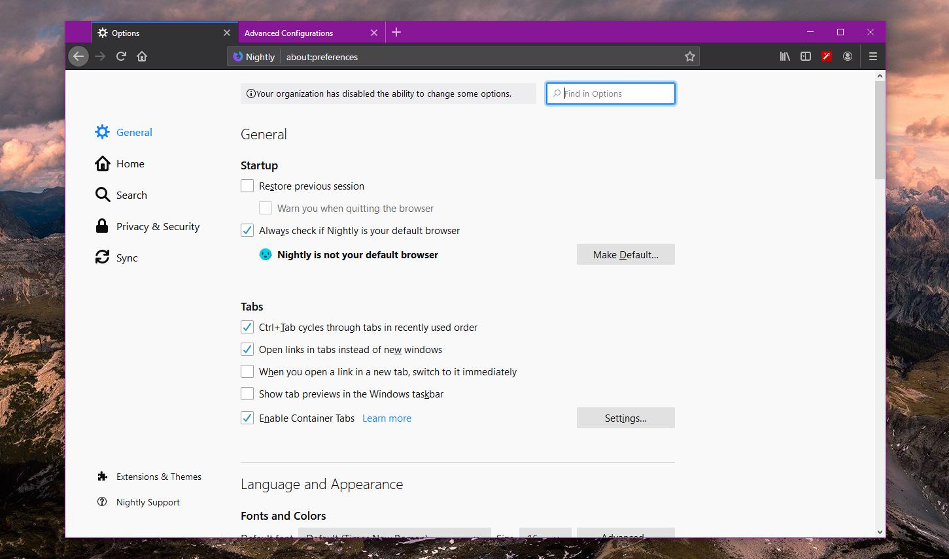The height and width of the screenshot is (559, 949).
Task: Open the hamburger application menu
Action: (x=873, y=57)
